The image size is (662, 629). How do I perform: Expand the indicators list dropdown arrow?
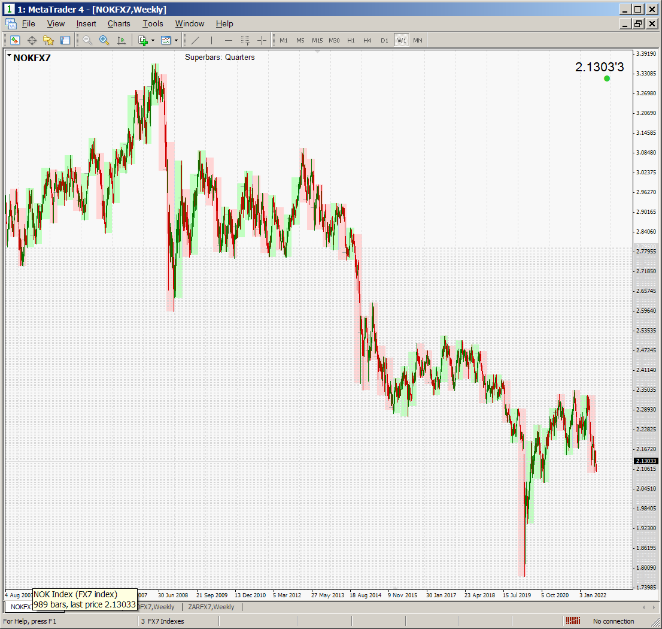tap(153, 40)
